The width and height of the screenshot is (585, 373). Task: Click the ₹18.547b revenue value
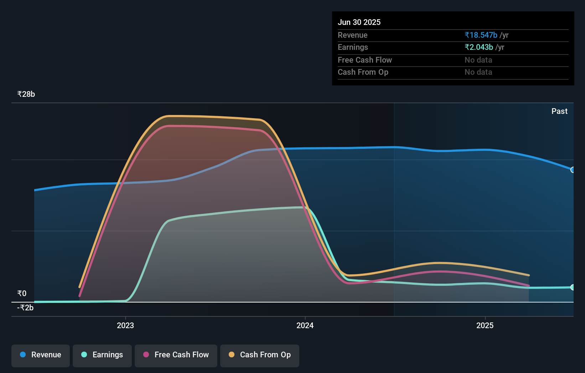point(481,35)
